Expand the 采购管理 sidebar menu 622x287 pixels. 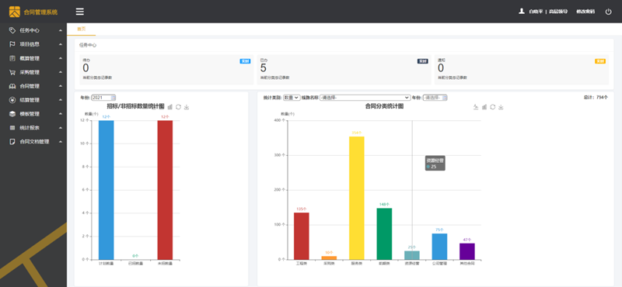[x=33, y=72]
